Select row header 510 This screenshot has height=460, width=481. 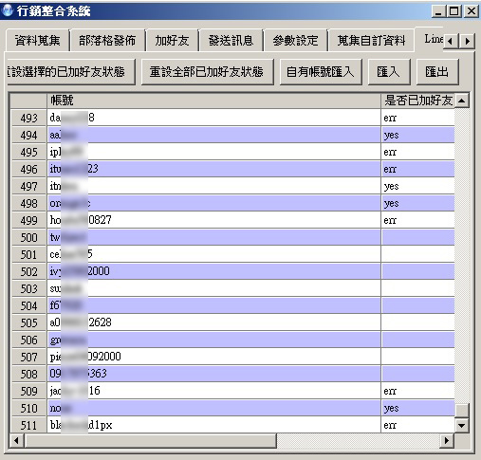pyautogui.click(x=28, y=408)
